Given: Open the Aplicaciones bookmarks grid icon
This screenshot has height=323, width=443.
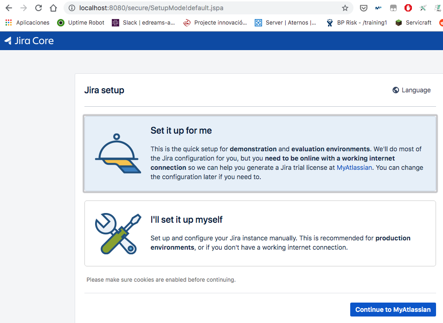Looking at the screenshot, I should 8,22.
